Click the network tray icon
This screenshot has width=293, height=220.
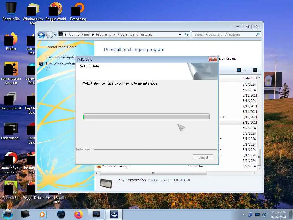pos(257,215)
